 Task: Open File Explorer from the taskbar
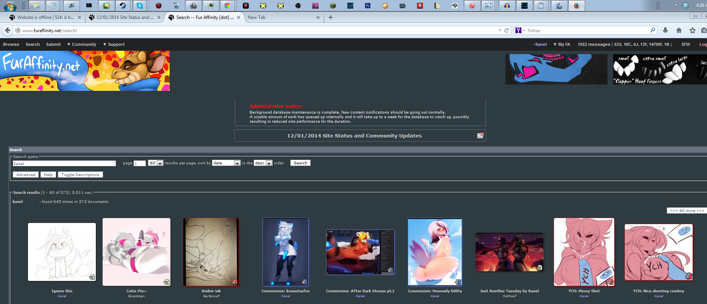click(36, 6)
